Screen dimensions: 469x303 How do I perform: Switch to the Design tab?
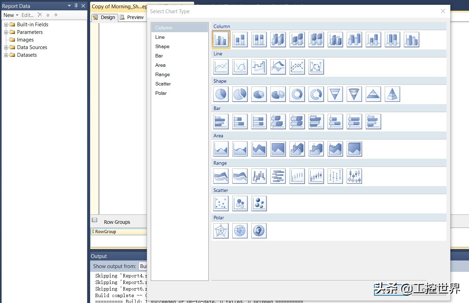[104, 17]
